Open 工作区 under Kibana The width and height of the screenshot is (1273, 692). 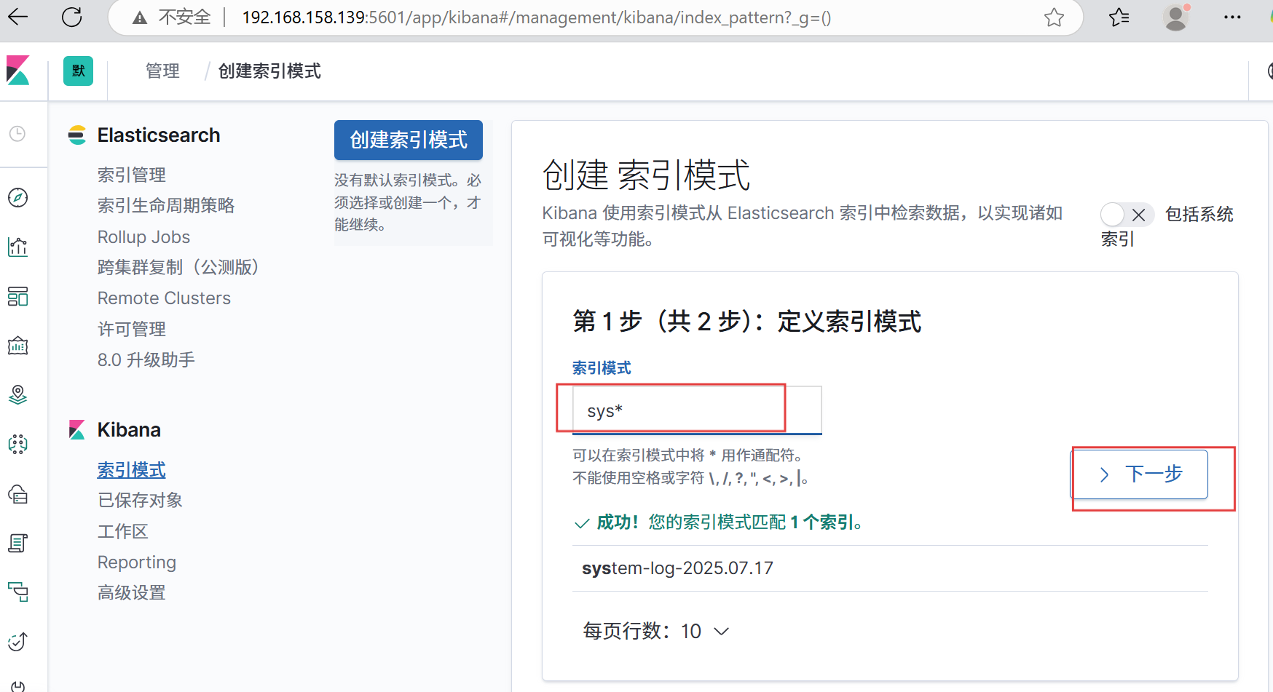coord(123,532)
